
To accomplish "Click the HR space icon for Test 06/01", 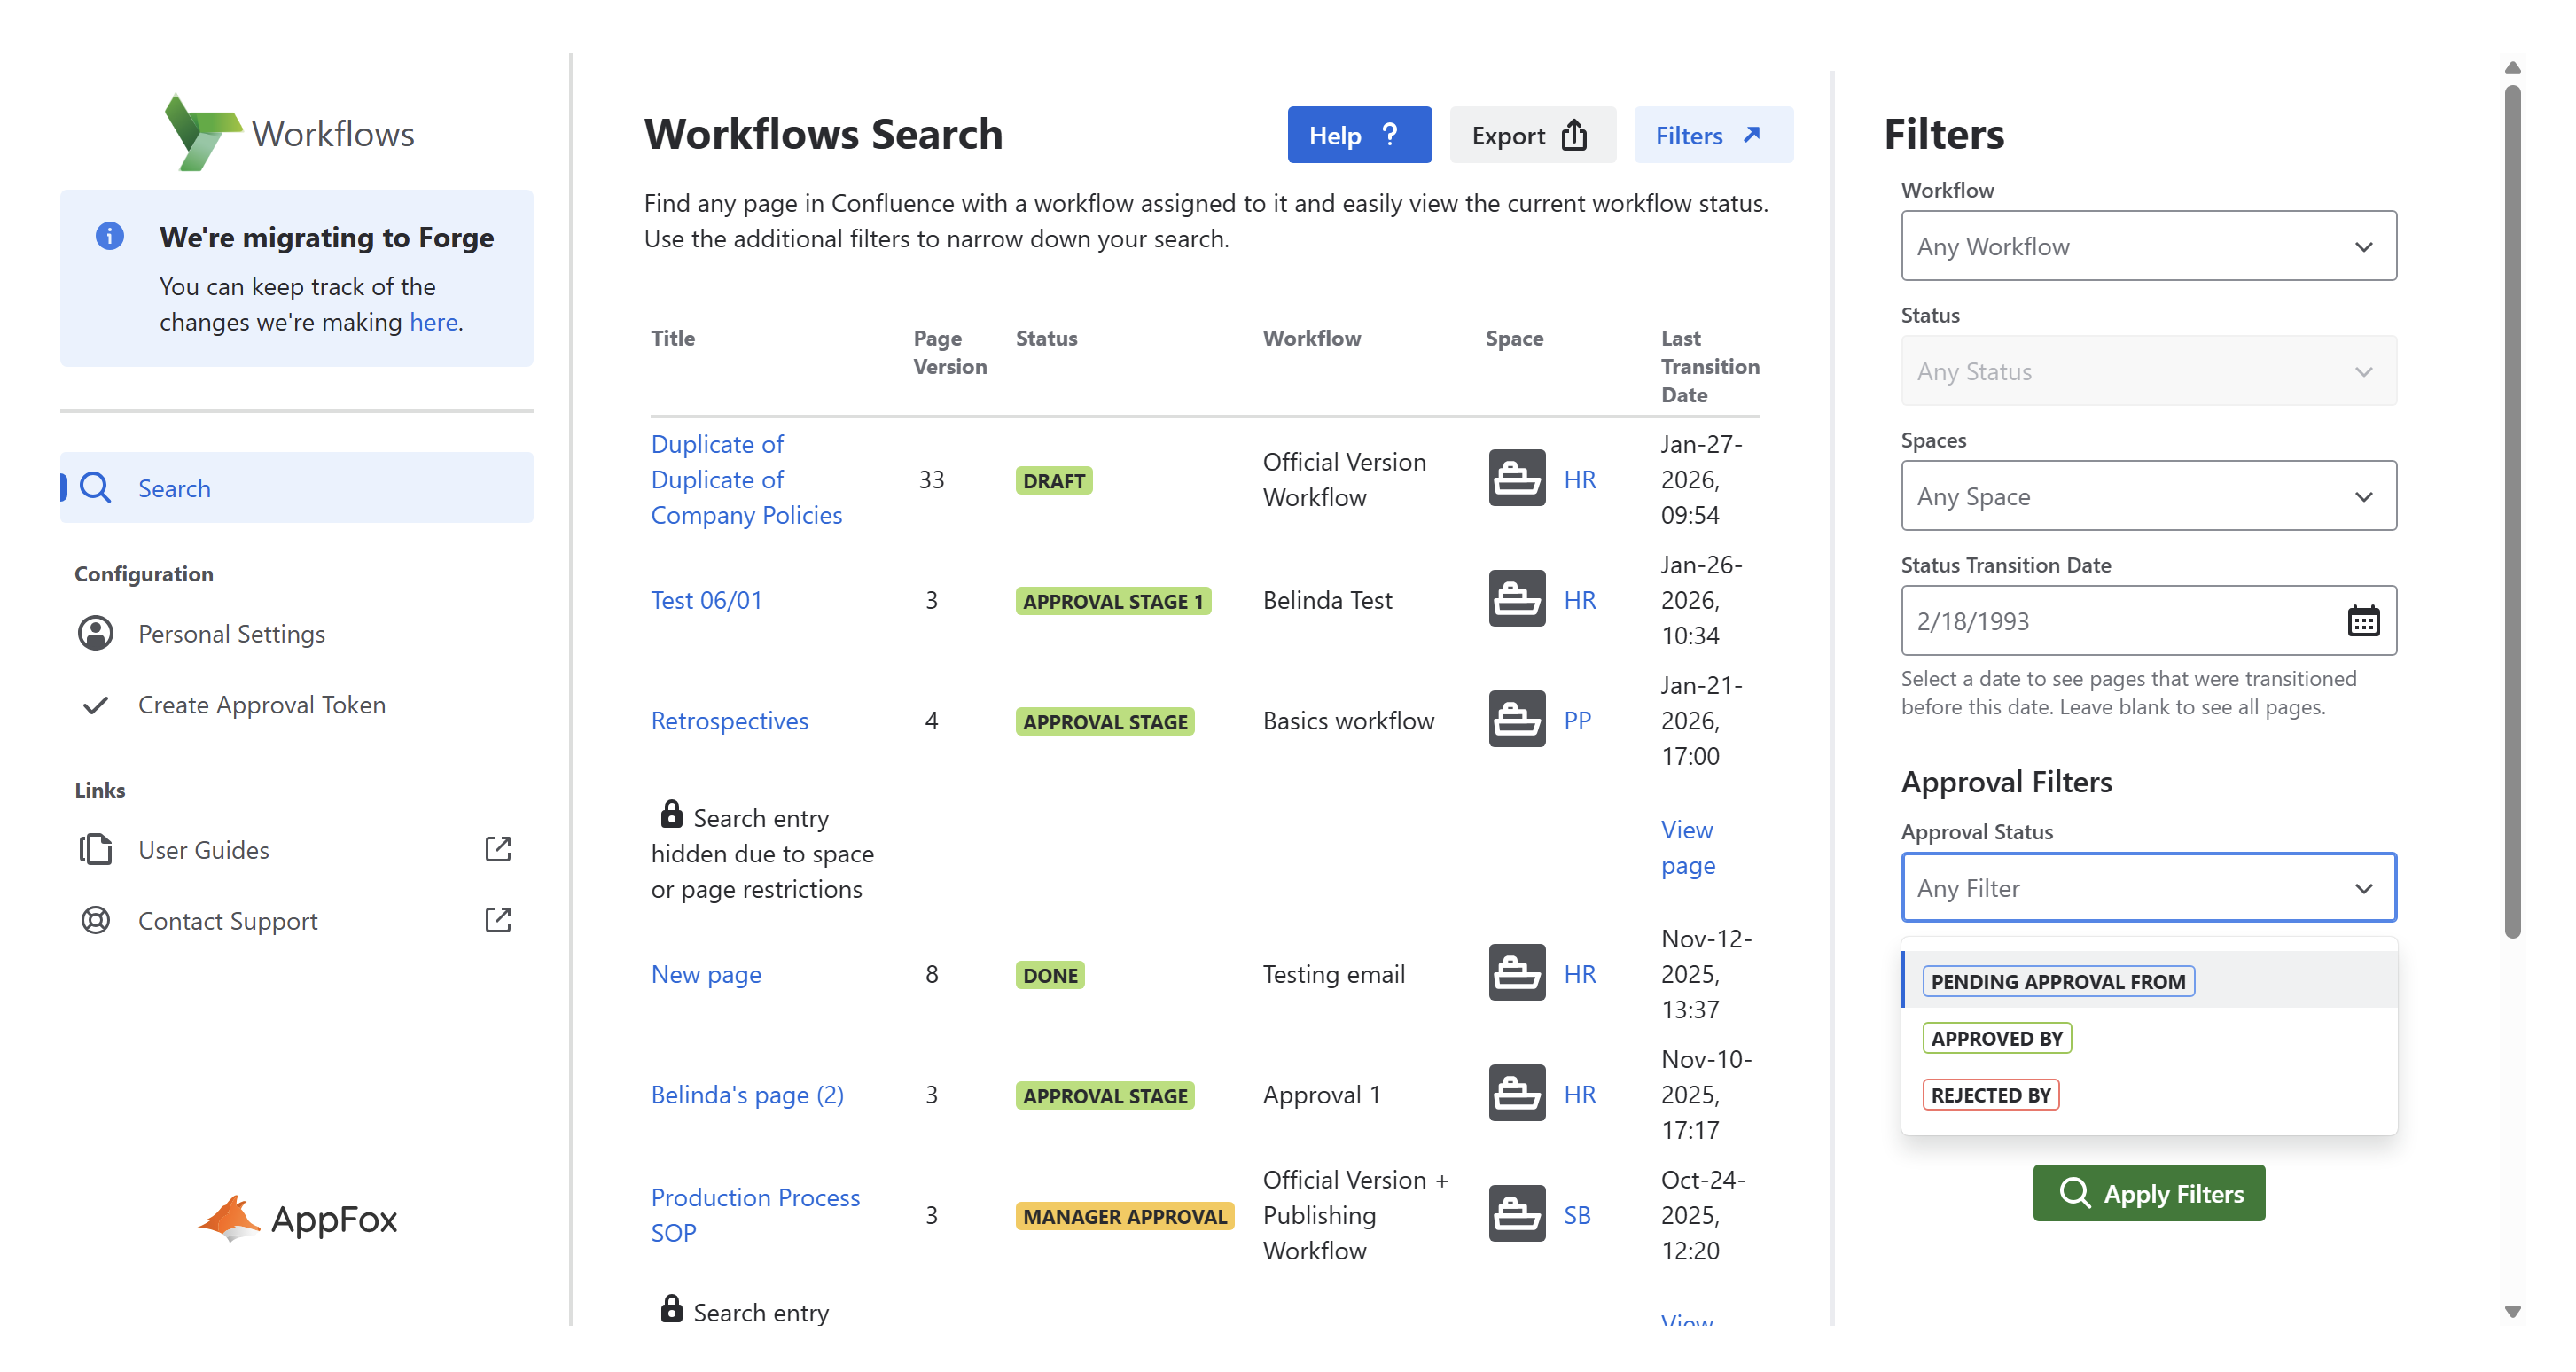I will tap(1516, 599).
